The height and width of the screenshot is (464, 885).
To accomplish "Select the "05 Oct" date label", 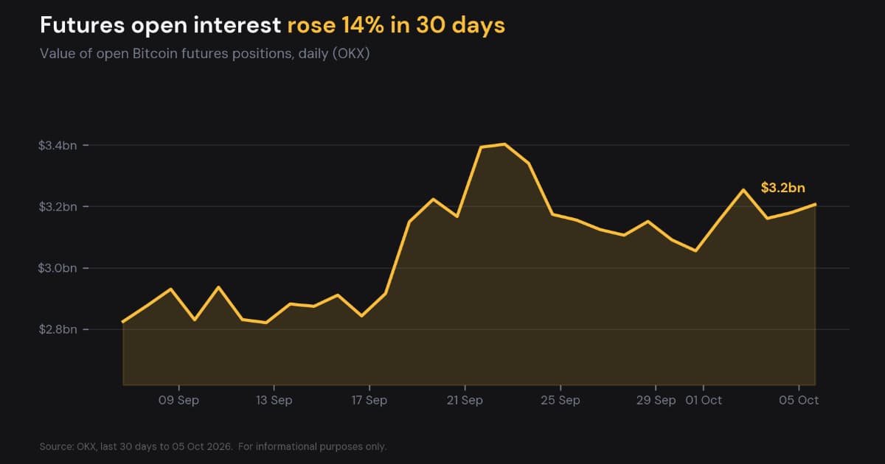I will coord(799,401).
